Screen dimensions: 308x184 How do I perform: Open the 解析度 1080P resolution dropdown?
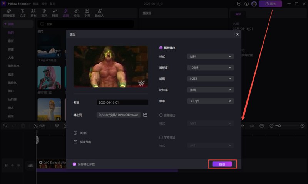pyautogui.click(x=211, y=67)
